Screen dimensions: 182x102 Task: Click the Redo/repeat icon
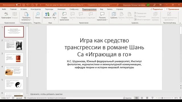click(x=33, y=5)
